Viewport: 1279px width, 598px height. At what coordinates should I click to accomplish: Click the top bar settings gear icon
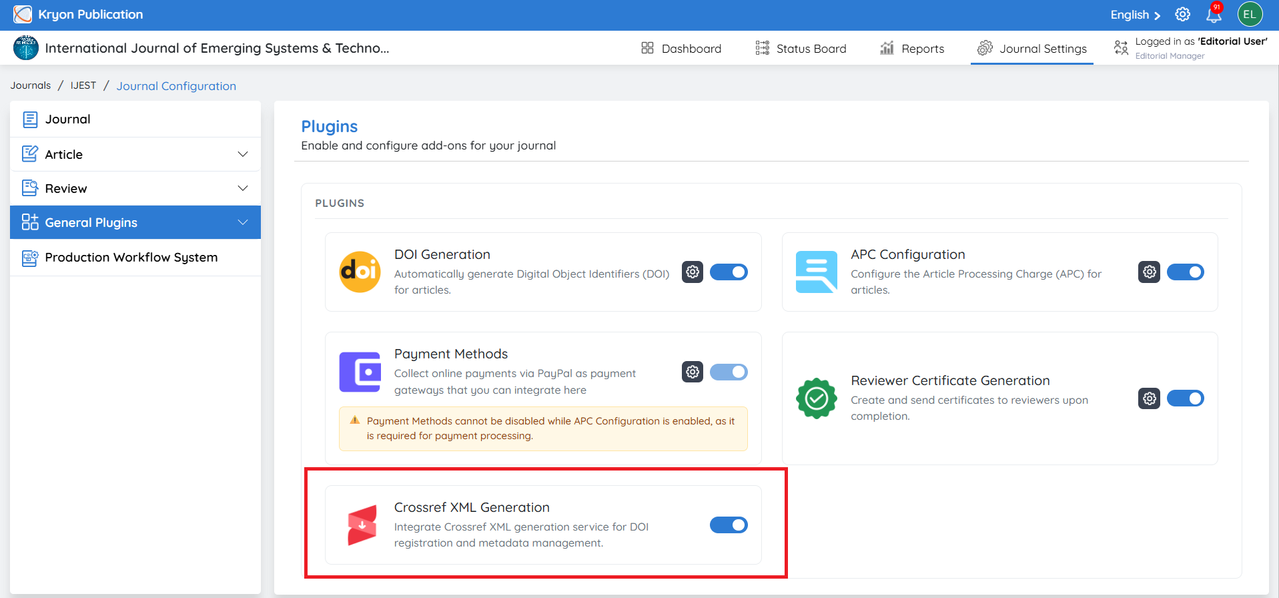pos(1183,15)
